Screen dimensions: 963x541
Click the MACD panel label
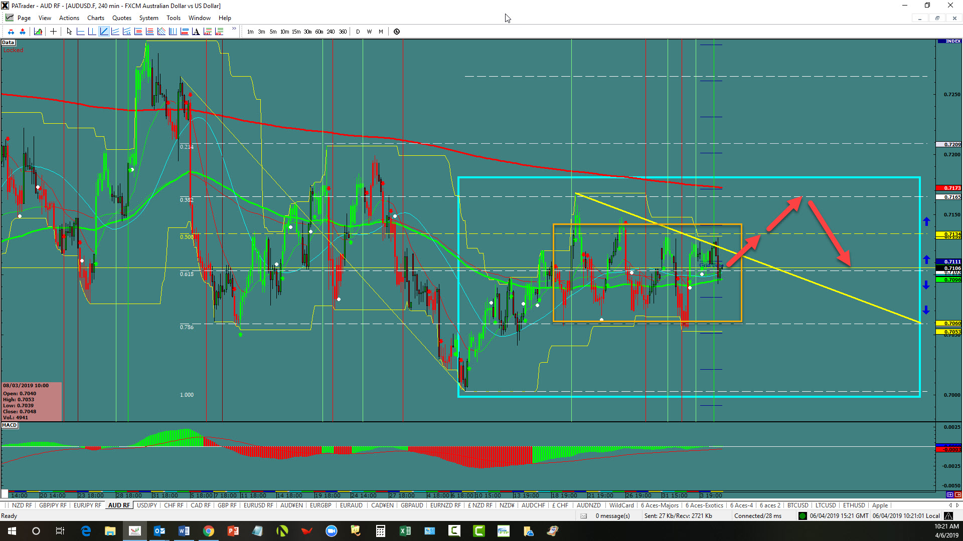click(10, 425)
